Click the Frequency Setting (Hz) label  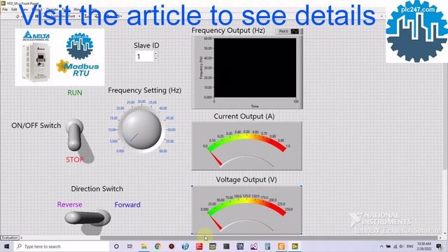pos(145,90)
